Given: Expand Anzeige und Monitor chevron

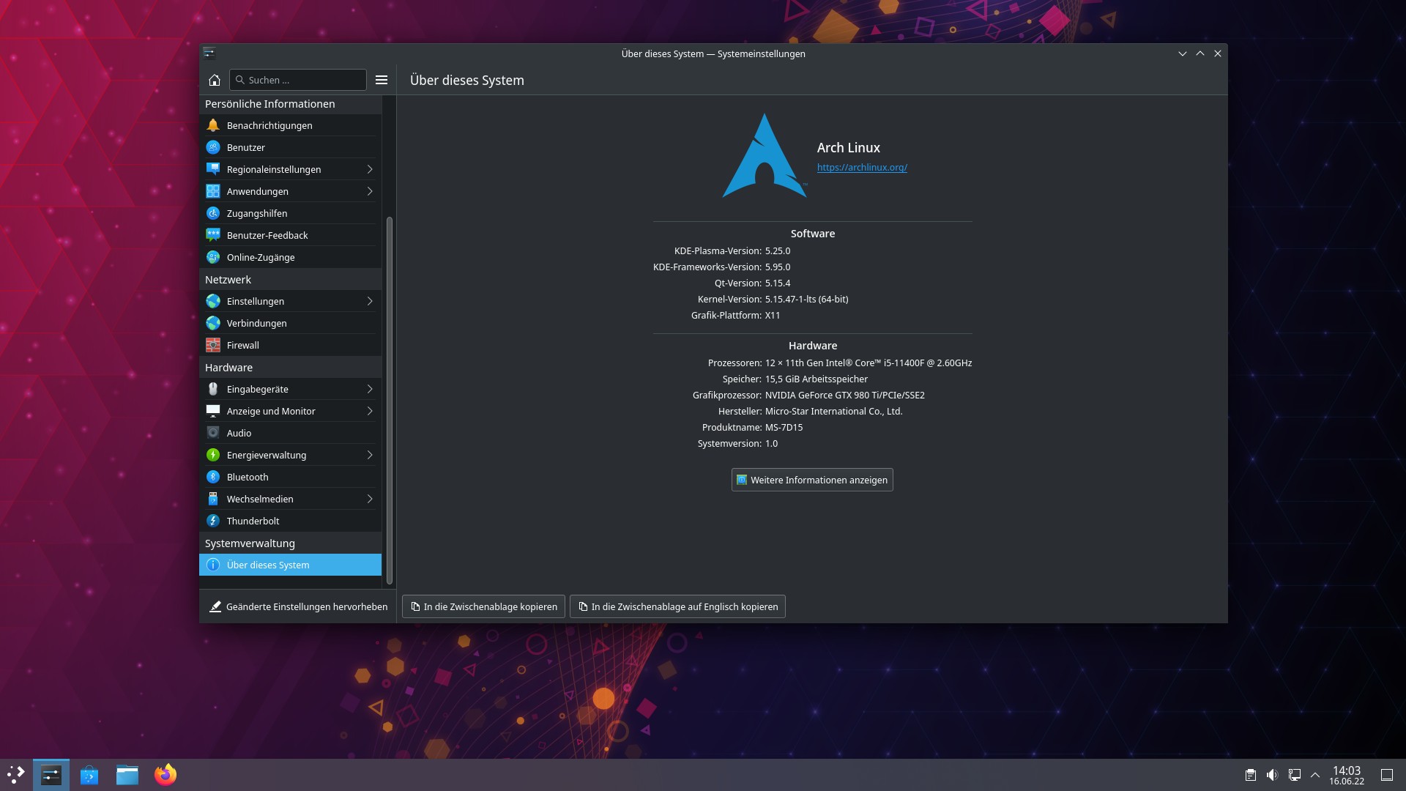Looking at the screenshot, I should tap(370, 411).
